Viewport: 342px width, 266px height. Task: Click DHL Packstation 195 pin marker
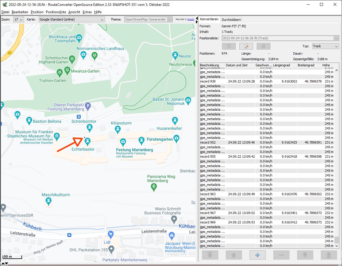[111, 249]
